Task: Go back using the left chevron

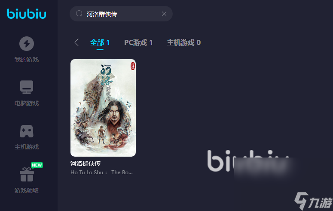Action: pyautogui.click(x=76, y=42)
